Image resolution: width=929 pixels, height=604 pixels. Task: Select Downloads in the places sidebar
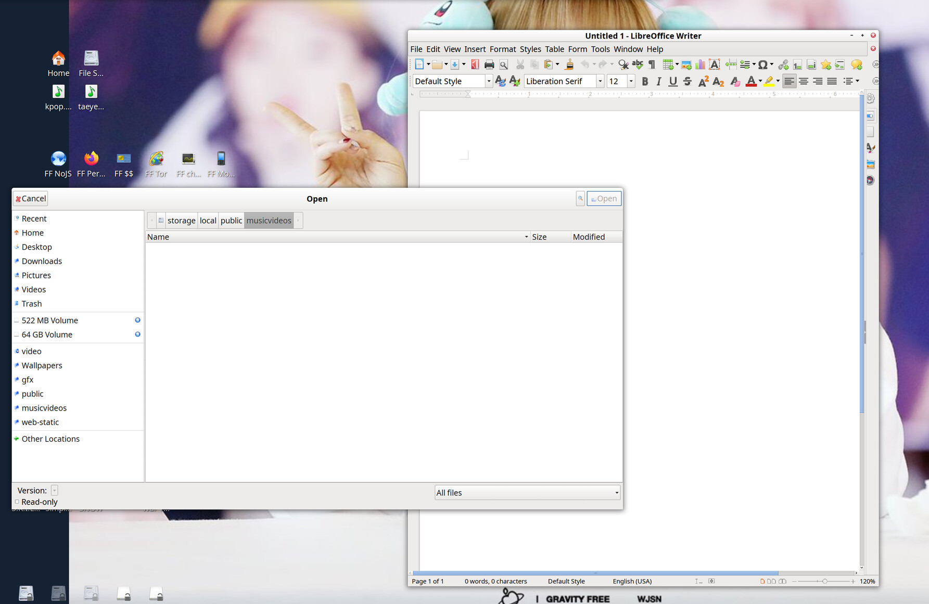42,261
